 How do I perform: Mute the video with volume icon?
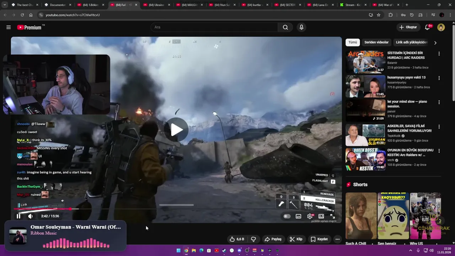[x=31, y=216]
